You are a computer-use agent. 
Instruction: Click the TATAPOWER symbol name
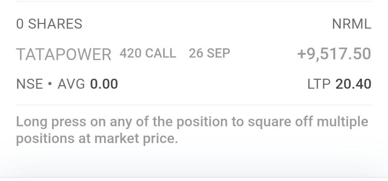(x=64, y=54)
